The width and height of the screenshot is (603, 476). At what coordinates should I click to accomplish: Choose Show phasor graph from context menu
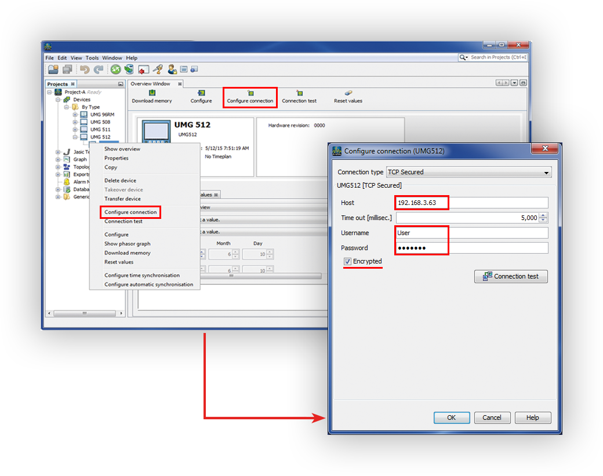[x=127, y=244]
